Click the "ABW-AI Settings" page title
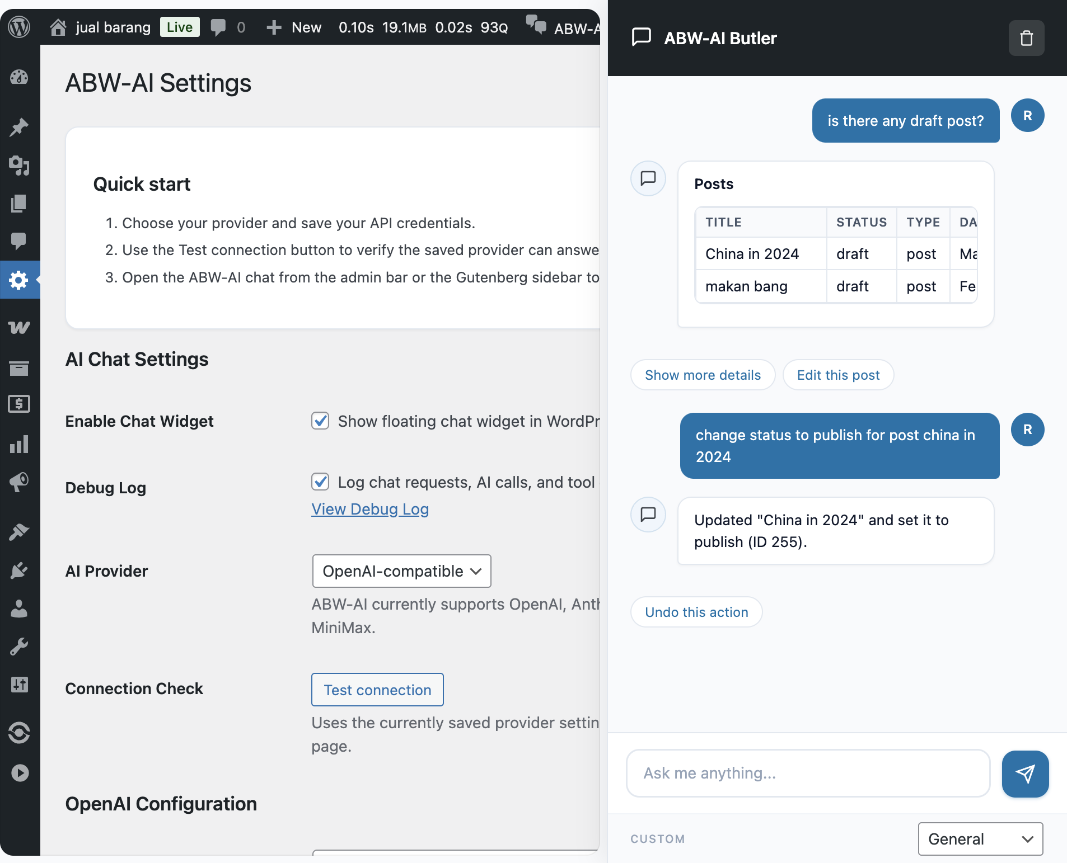 pos(158,83)
